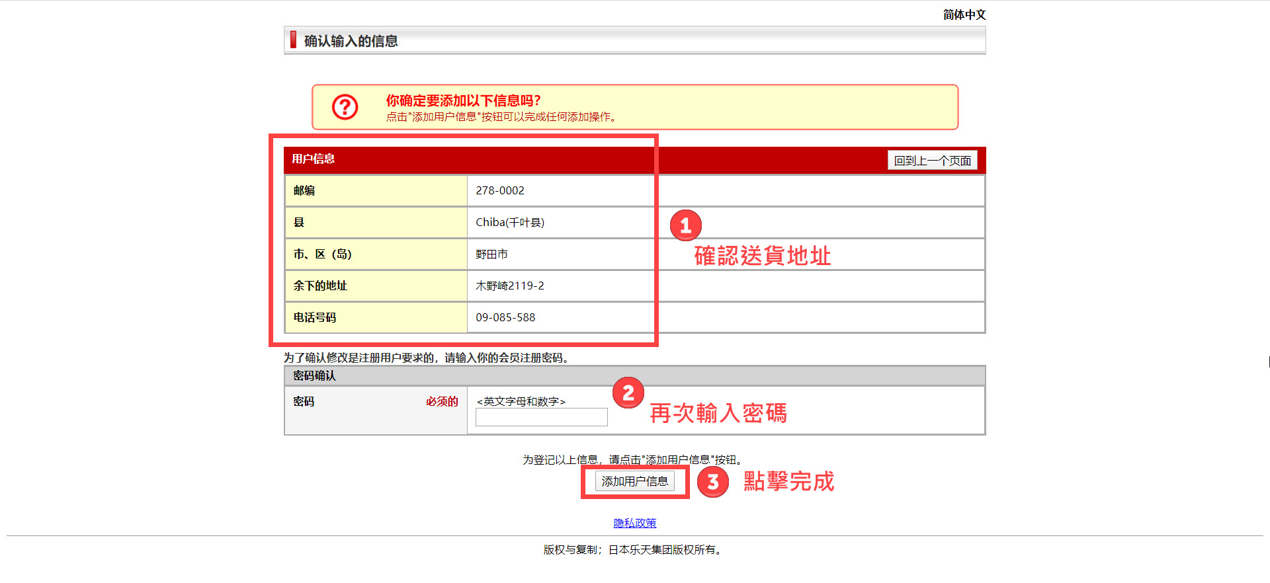Viewport: 1270px width, 583px height.
Task: Submit with the 添加用户信息 button
Action: click(634, 481)
